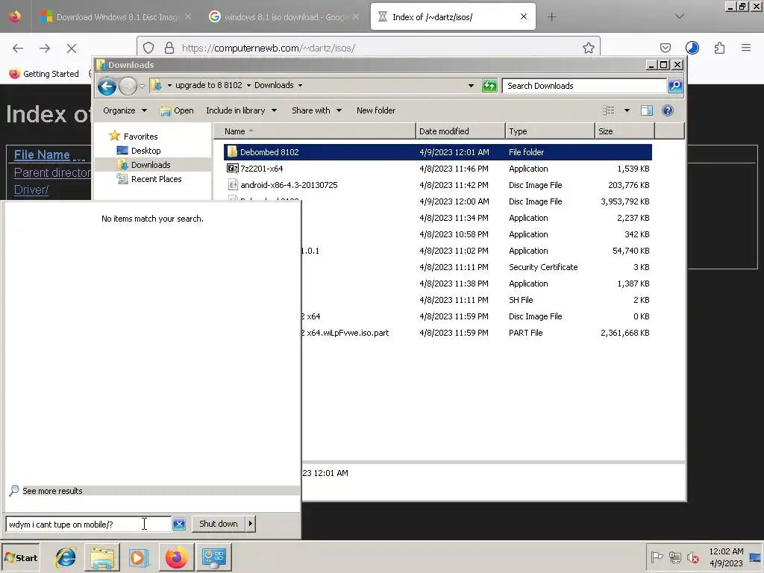Open Firefox hamburger application menu
The width and height of the screenshot is (764, 573).
click(746, 48)
